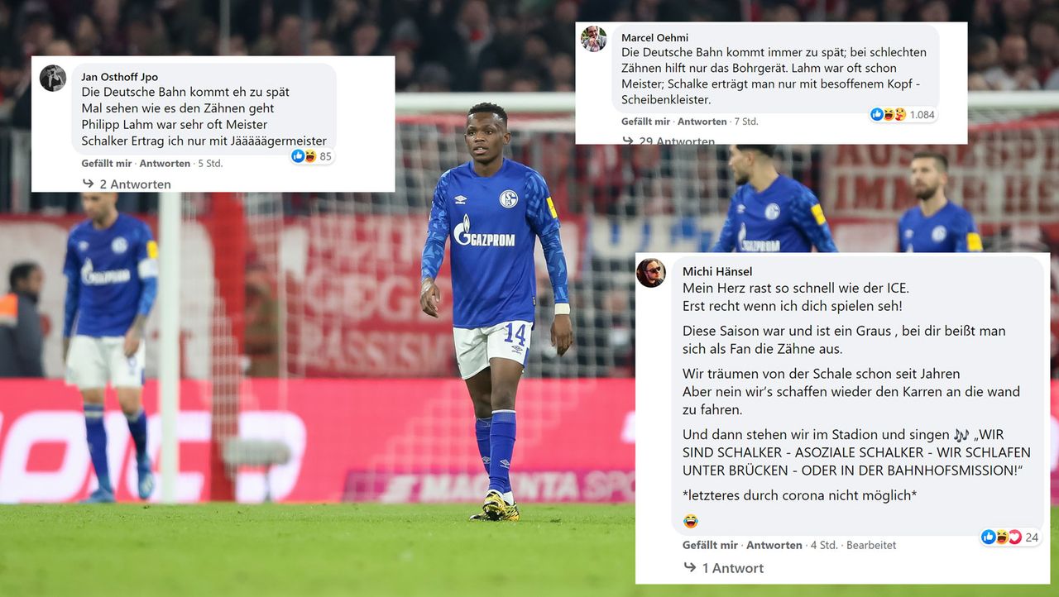Viewport: 1059px width, 597px height.
Task: Reply to Michi Hänsel via Antworten
Action: [774, 545]
